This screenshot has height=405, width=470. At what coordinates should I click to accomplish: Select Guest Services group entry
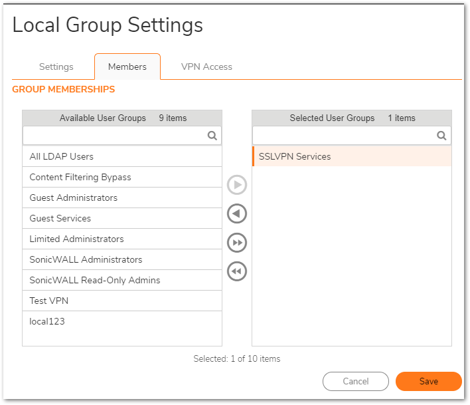tap(122, 218)
